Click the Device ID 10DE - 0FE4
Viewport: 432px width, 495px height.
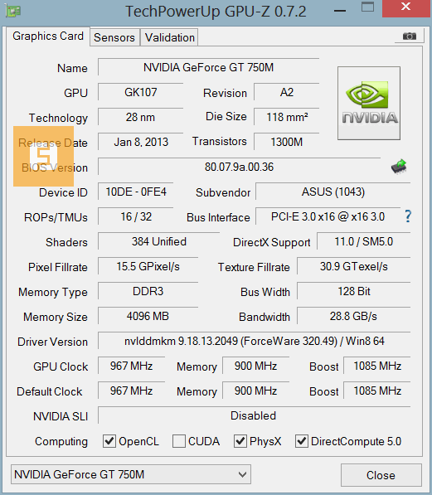pos(136,192)
